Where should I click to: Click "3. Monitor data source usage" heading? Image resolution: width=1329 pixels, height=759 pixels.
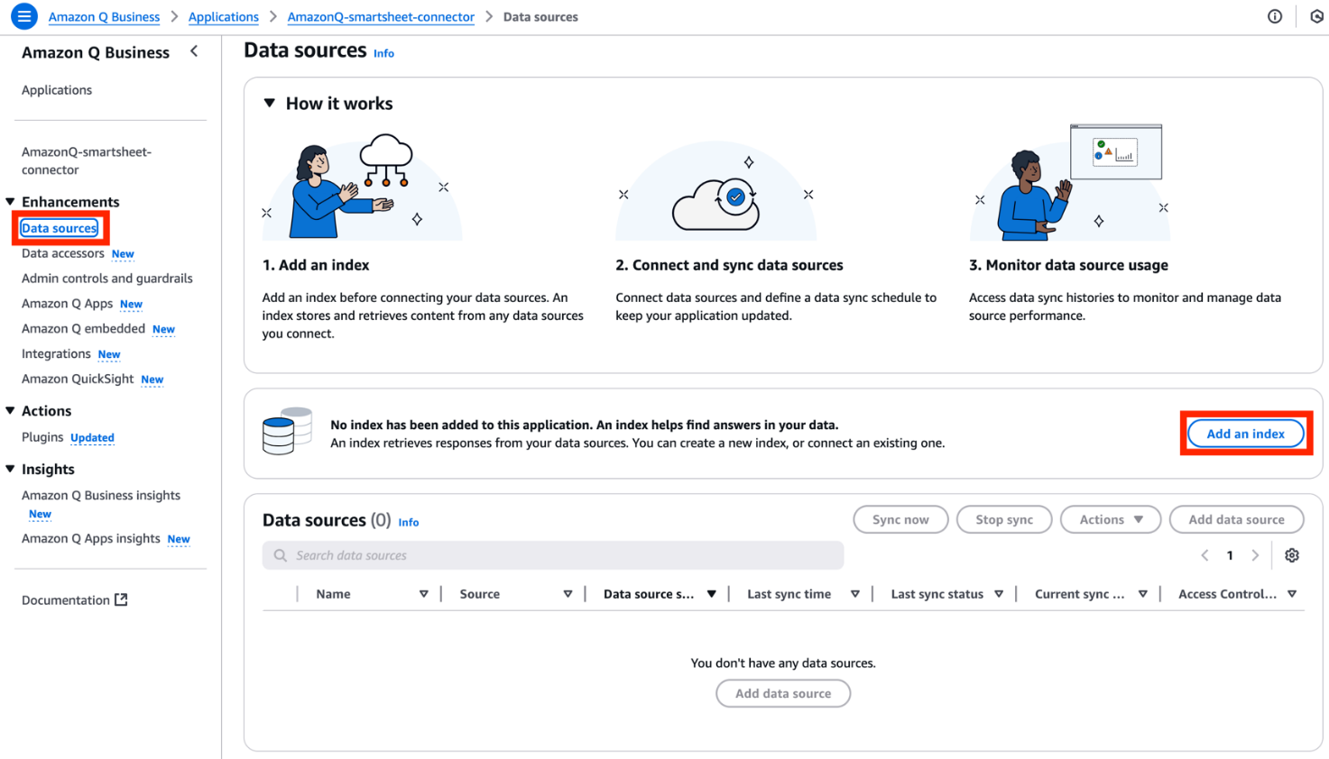[x=1068, y=265]
